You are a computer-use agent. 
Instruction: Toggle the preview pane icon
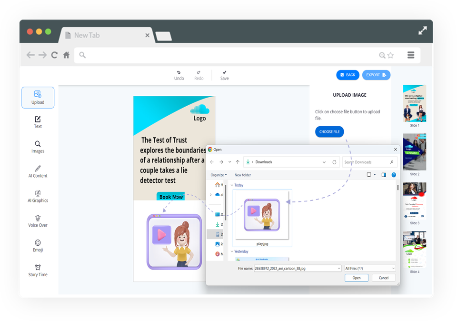pyautogui.click(x=384, y=175)
